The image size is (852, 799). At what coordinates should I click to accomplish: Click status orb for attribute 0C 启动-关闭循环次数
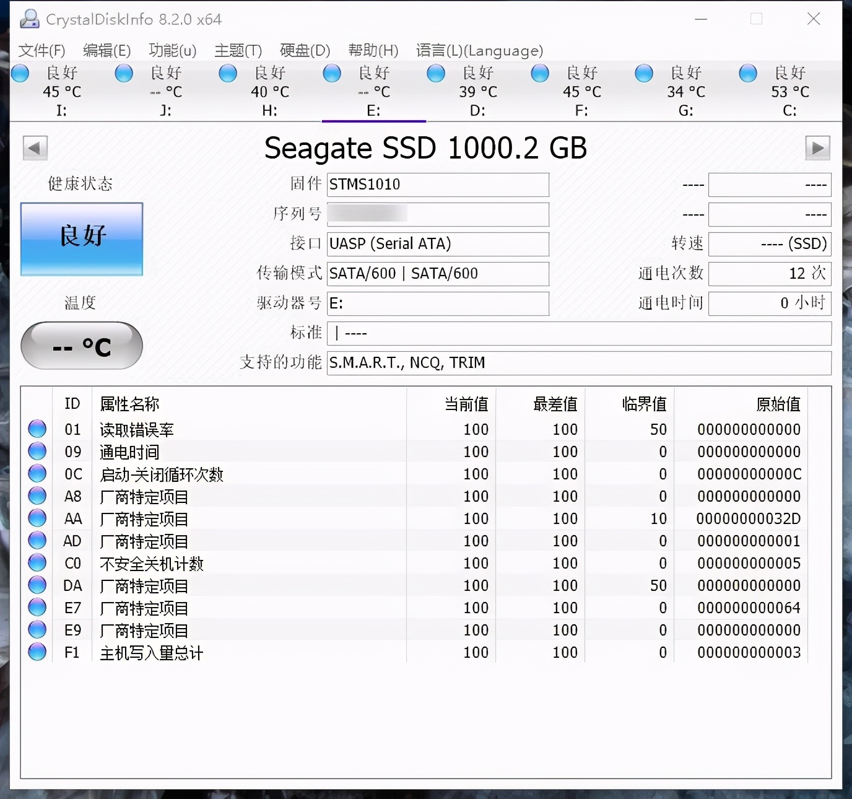pos(37,473)
